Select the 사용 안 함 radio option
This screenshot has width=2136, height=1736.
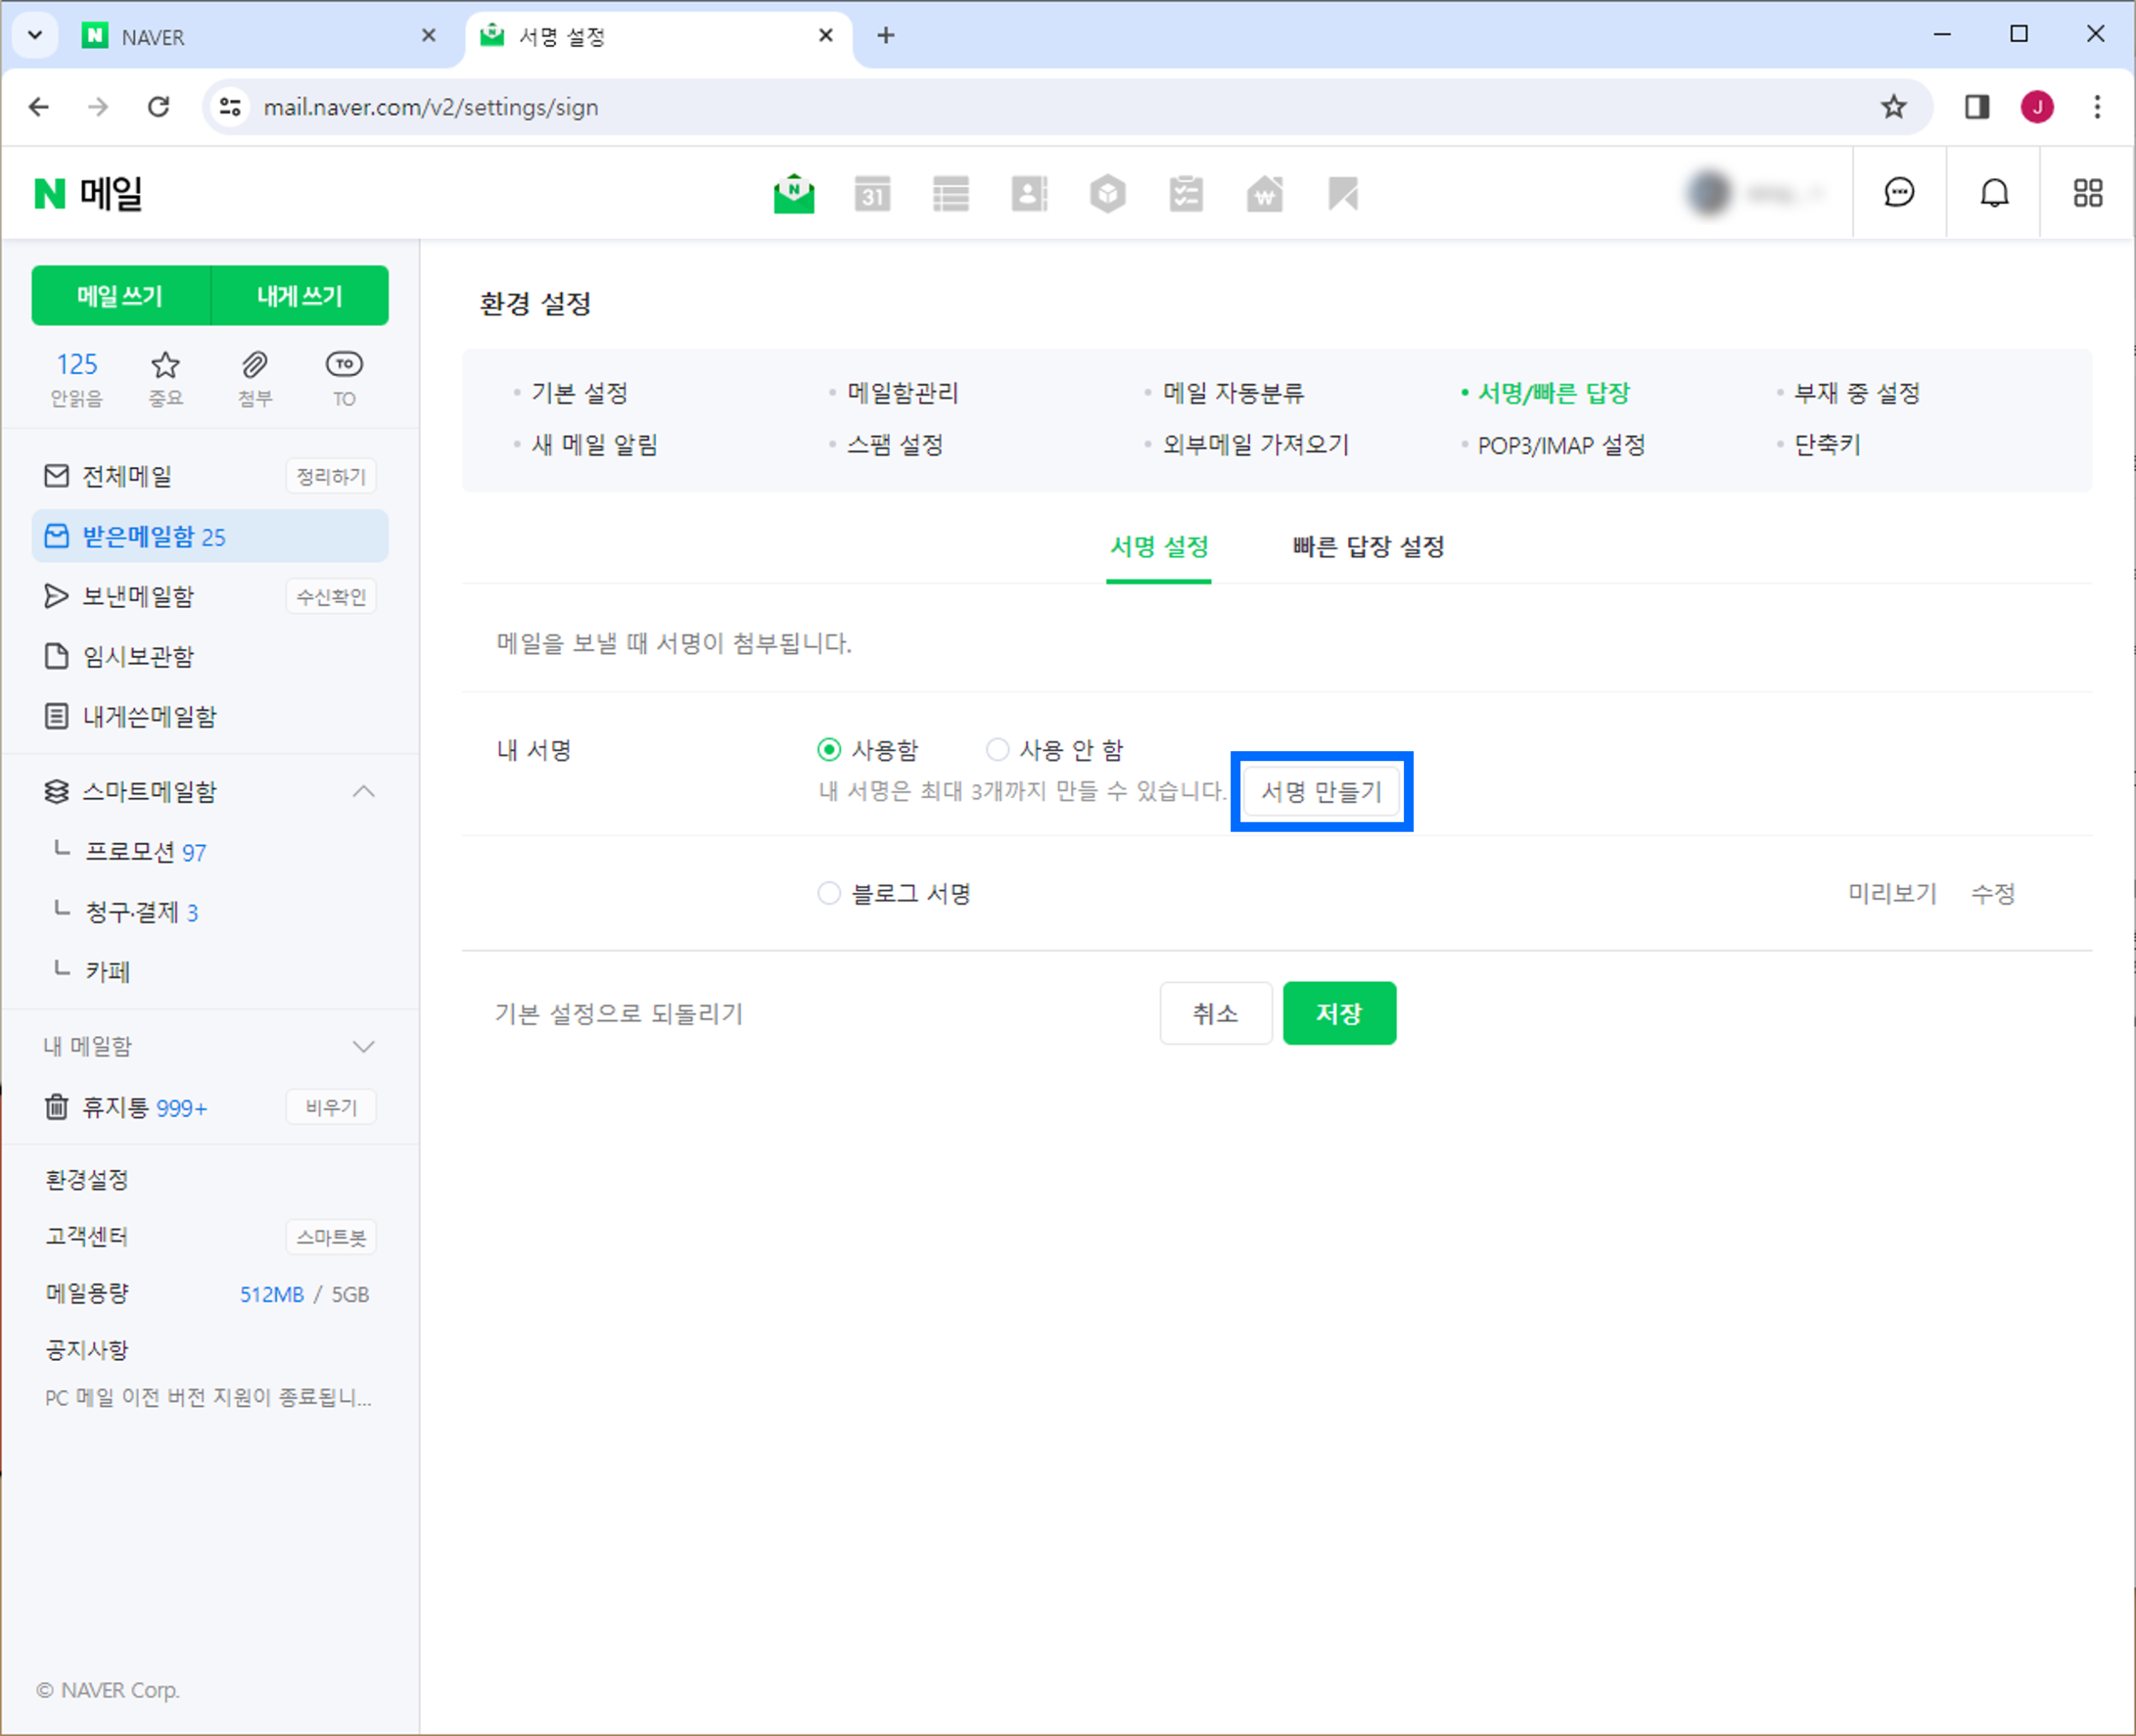pos(997,750)
